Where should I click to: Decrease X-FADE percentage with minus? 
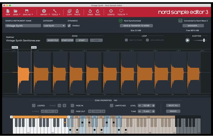[x=43, y=111]
